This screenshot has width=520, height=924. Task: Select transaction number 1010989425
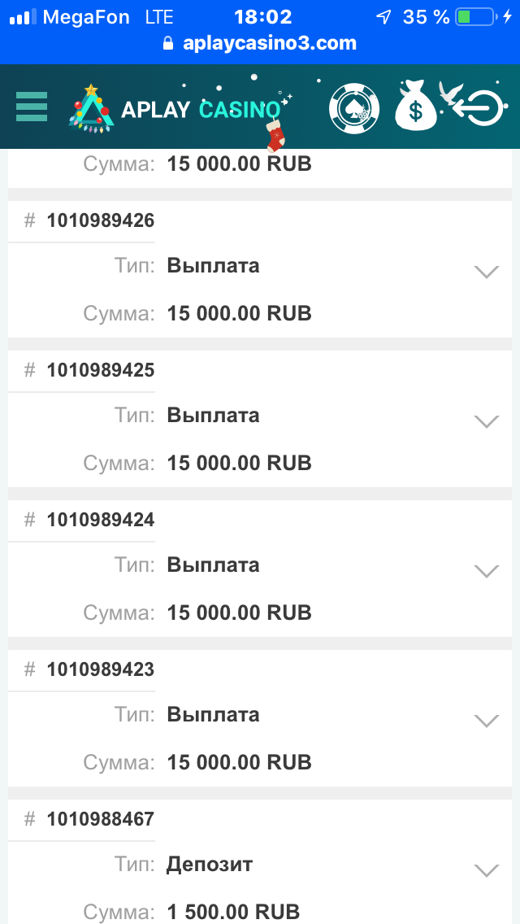point(101,370)
